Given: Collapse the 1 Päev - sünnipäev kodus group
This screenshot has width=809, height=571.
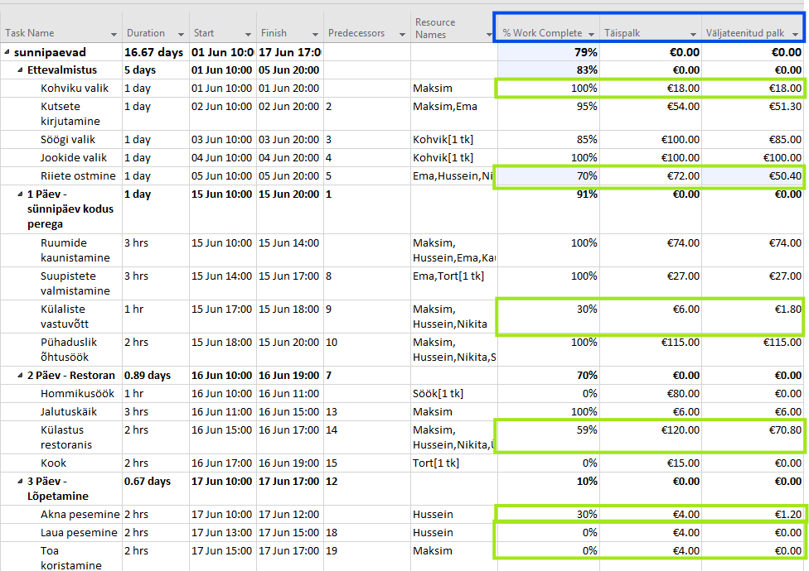Looking at the screenshot, I should 20,194.
